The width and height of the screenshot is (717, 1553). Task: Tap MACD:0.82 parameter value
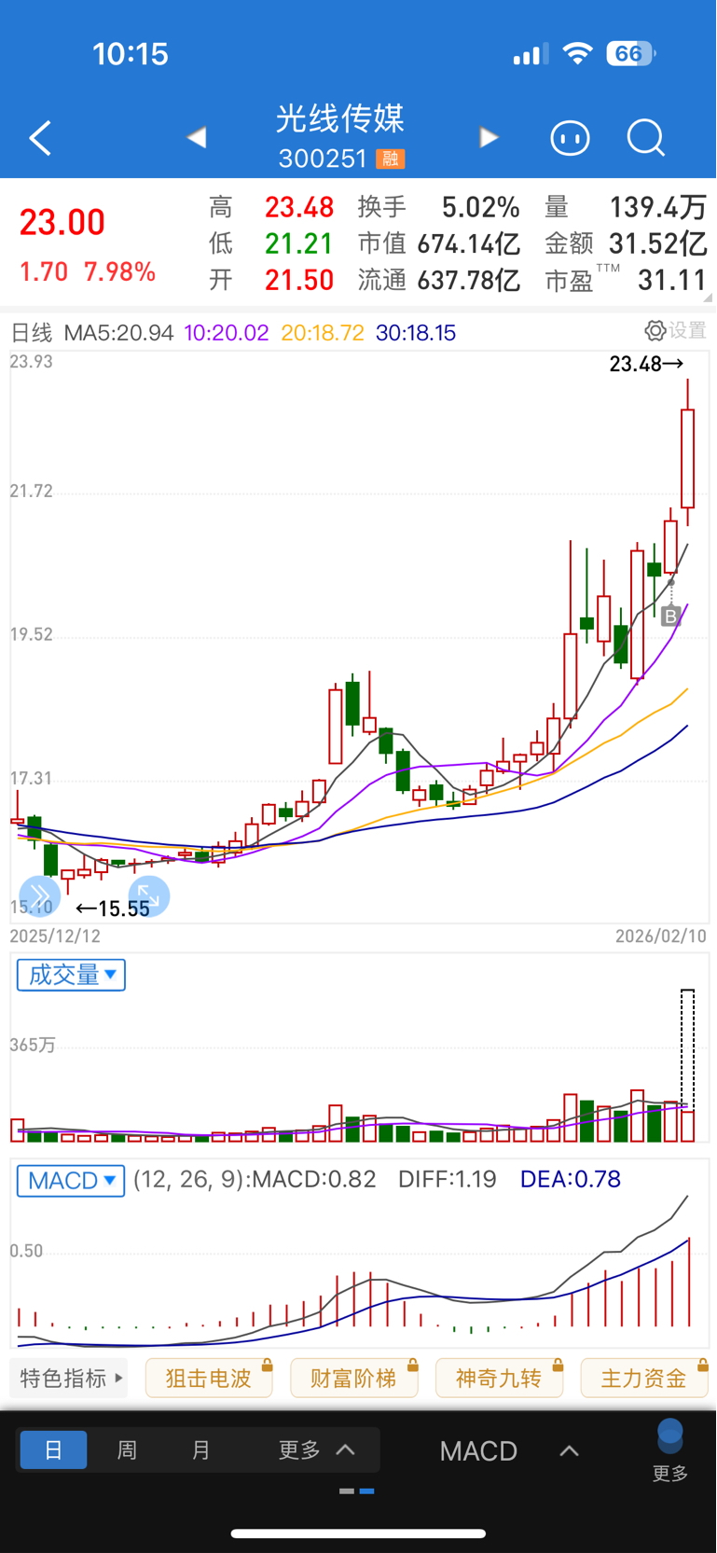[314, 1179]
